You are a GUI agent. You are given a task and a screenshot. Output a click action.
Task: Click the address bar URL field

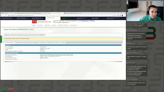point(60,15)
